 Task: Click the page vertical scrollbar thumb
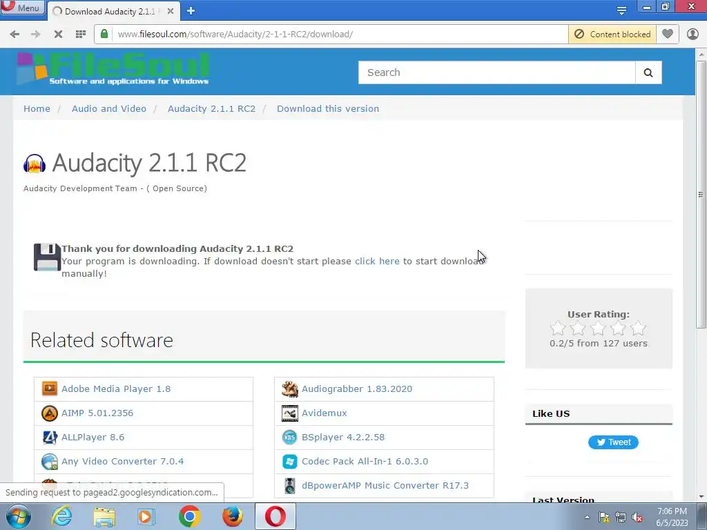click(700, 194)
